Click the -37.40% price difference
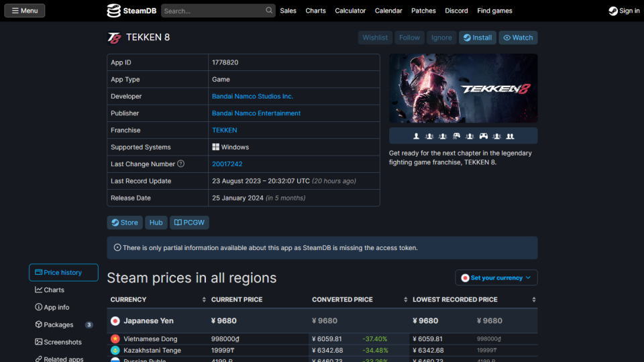644x362 pixels. 374,339
